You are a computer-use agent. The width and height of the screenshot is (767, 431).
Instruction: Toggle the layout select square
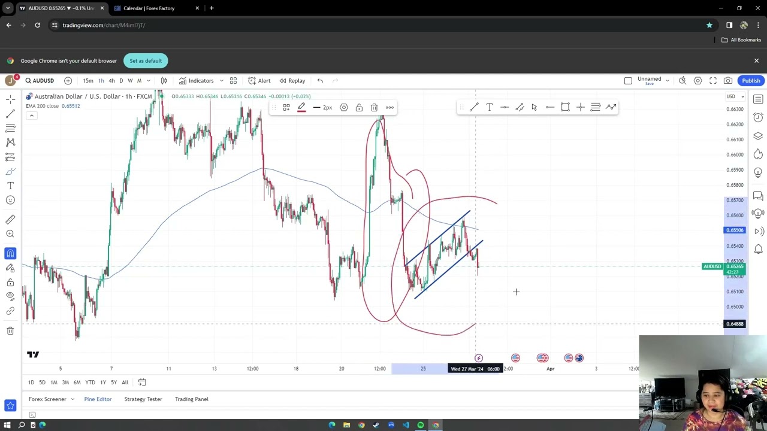point(628,81)
